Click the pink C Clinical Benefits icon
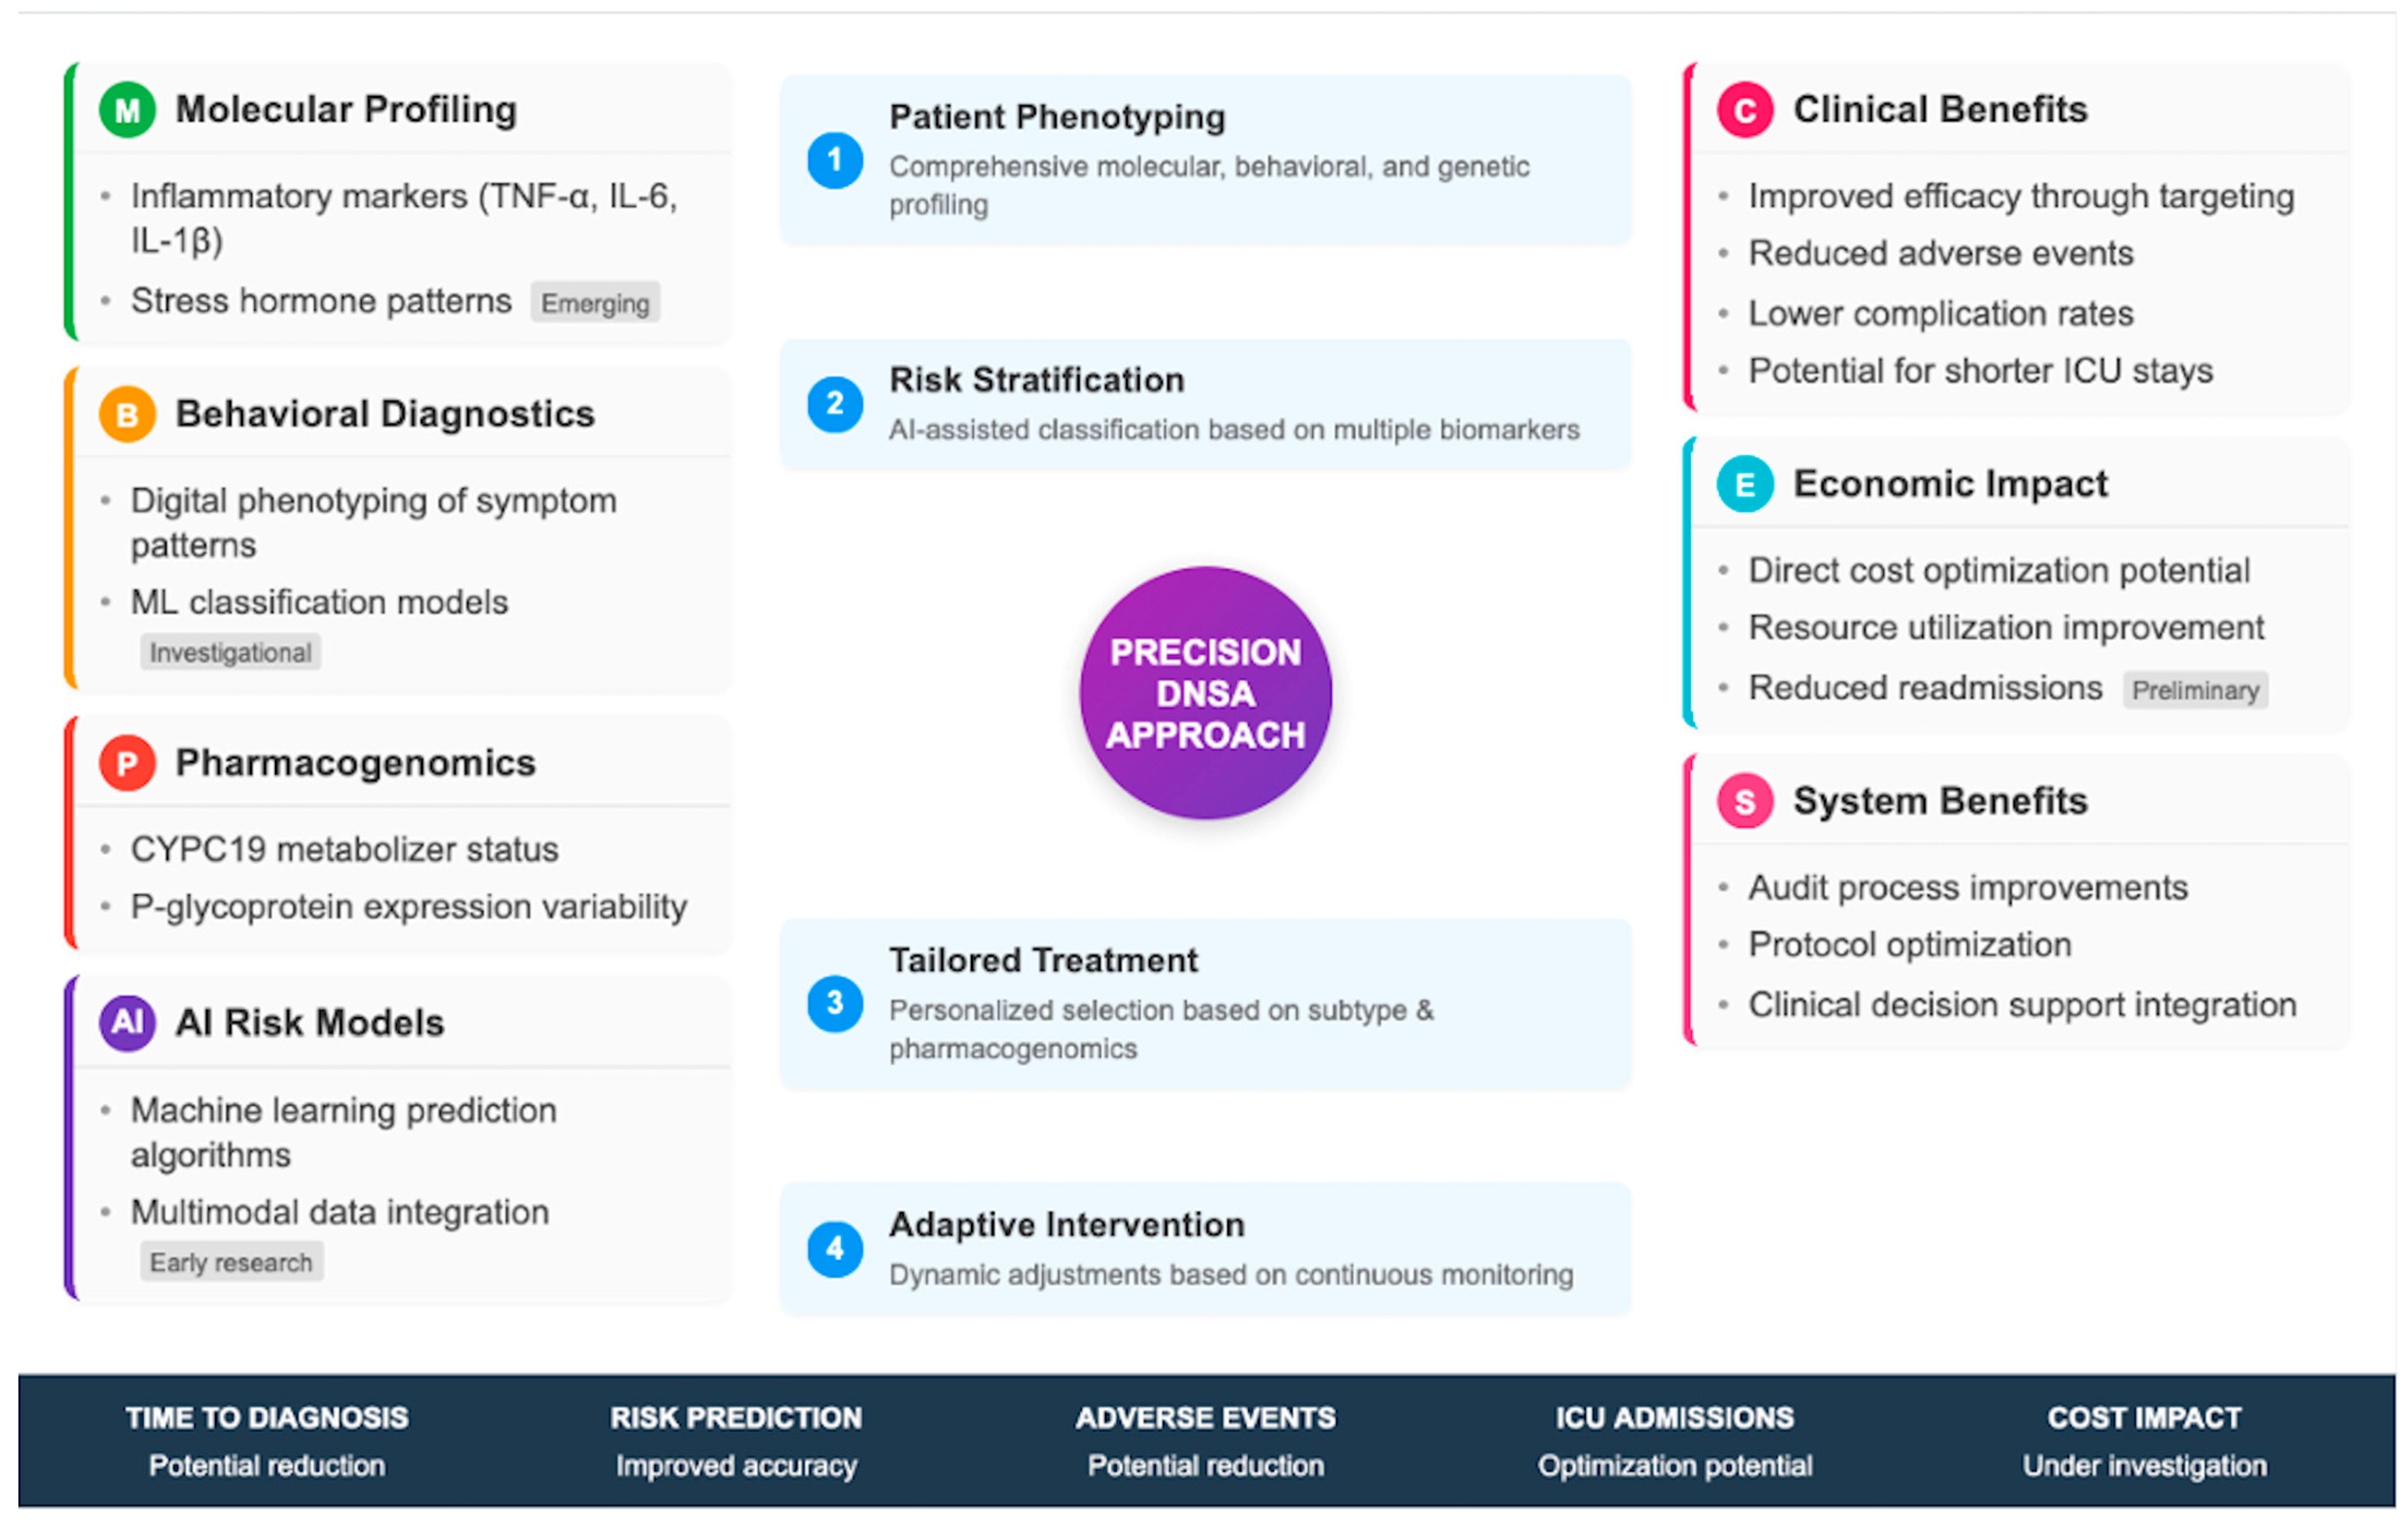Screen dimensions: 2408x1523 pos(1745,110)
